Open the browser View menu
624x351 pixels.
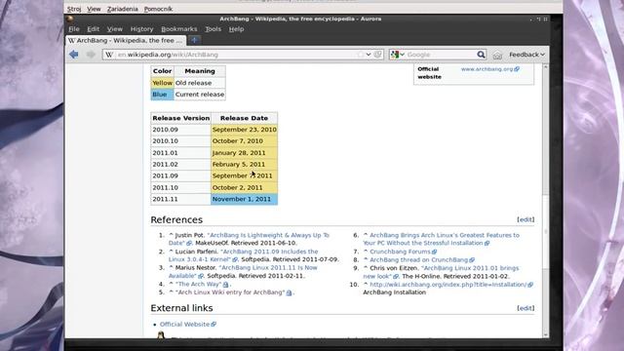tap(115, 29)
